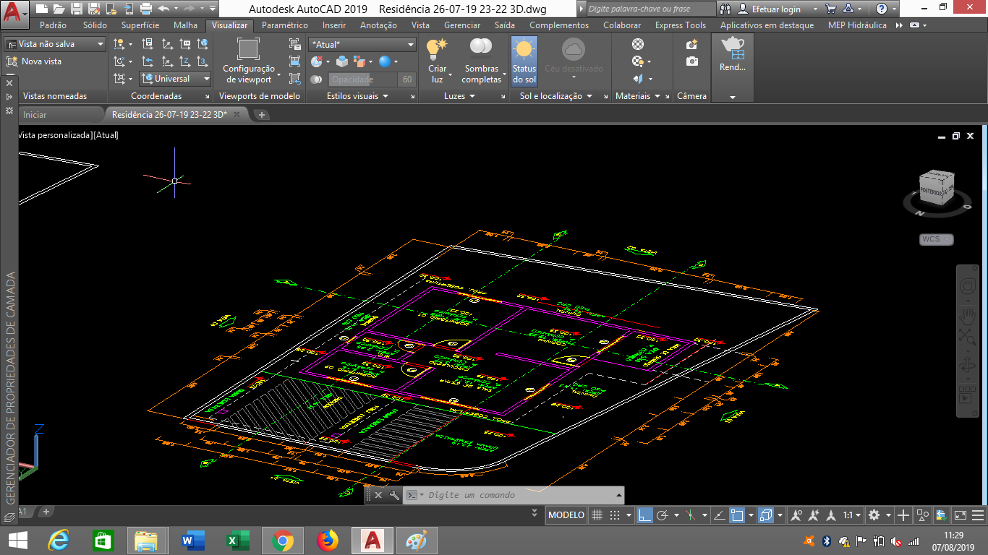Switch to the Inserir ribbon tab
Screen dimensions: 988x555
[334, 25]
